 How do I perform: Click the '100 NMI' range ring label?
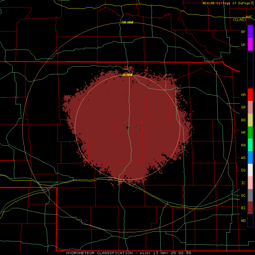click(x=127, y=22)
